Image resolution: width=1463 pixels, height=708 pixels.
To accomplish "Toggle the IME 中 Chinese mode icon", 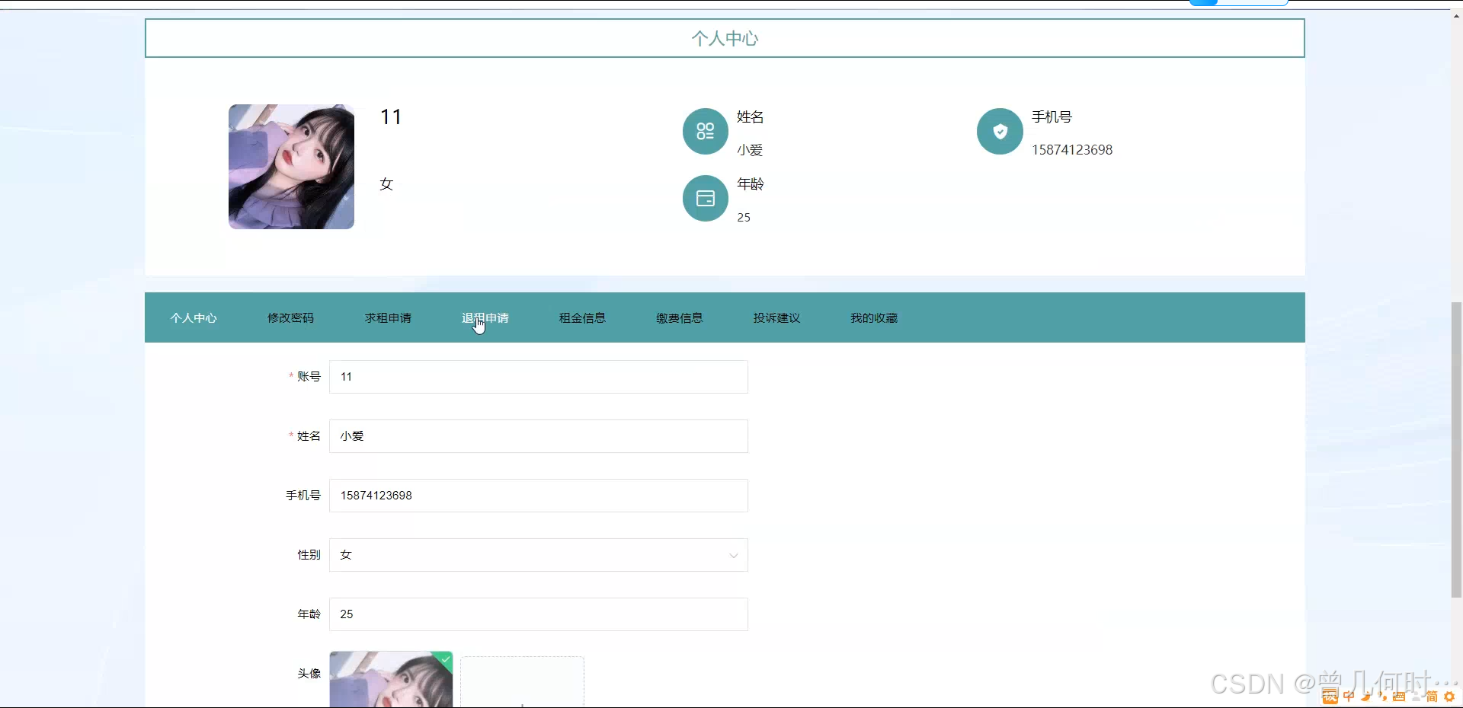I will (x=1349, y=697).
